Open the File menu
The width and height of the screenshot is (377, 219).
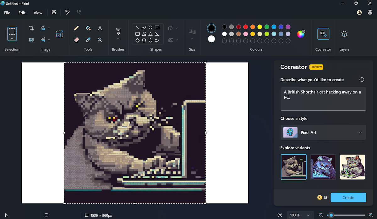7,13
